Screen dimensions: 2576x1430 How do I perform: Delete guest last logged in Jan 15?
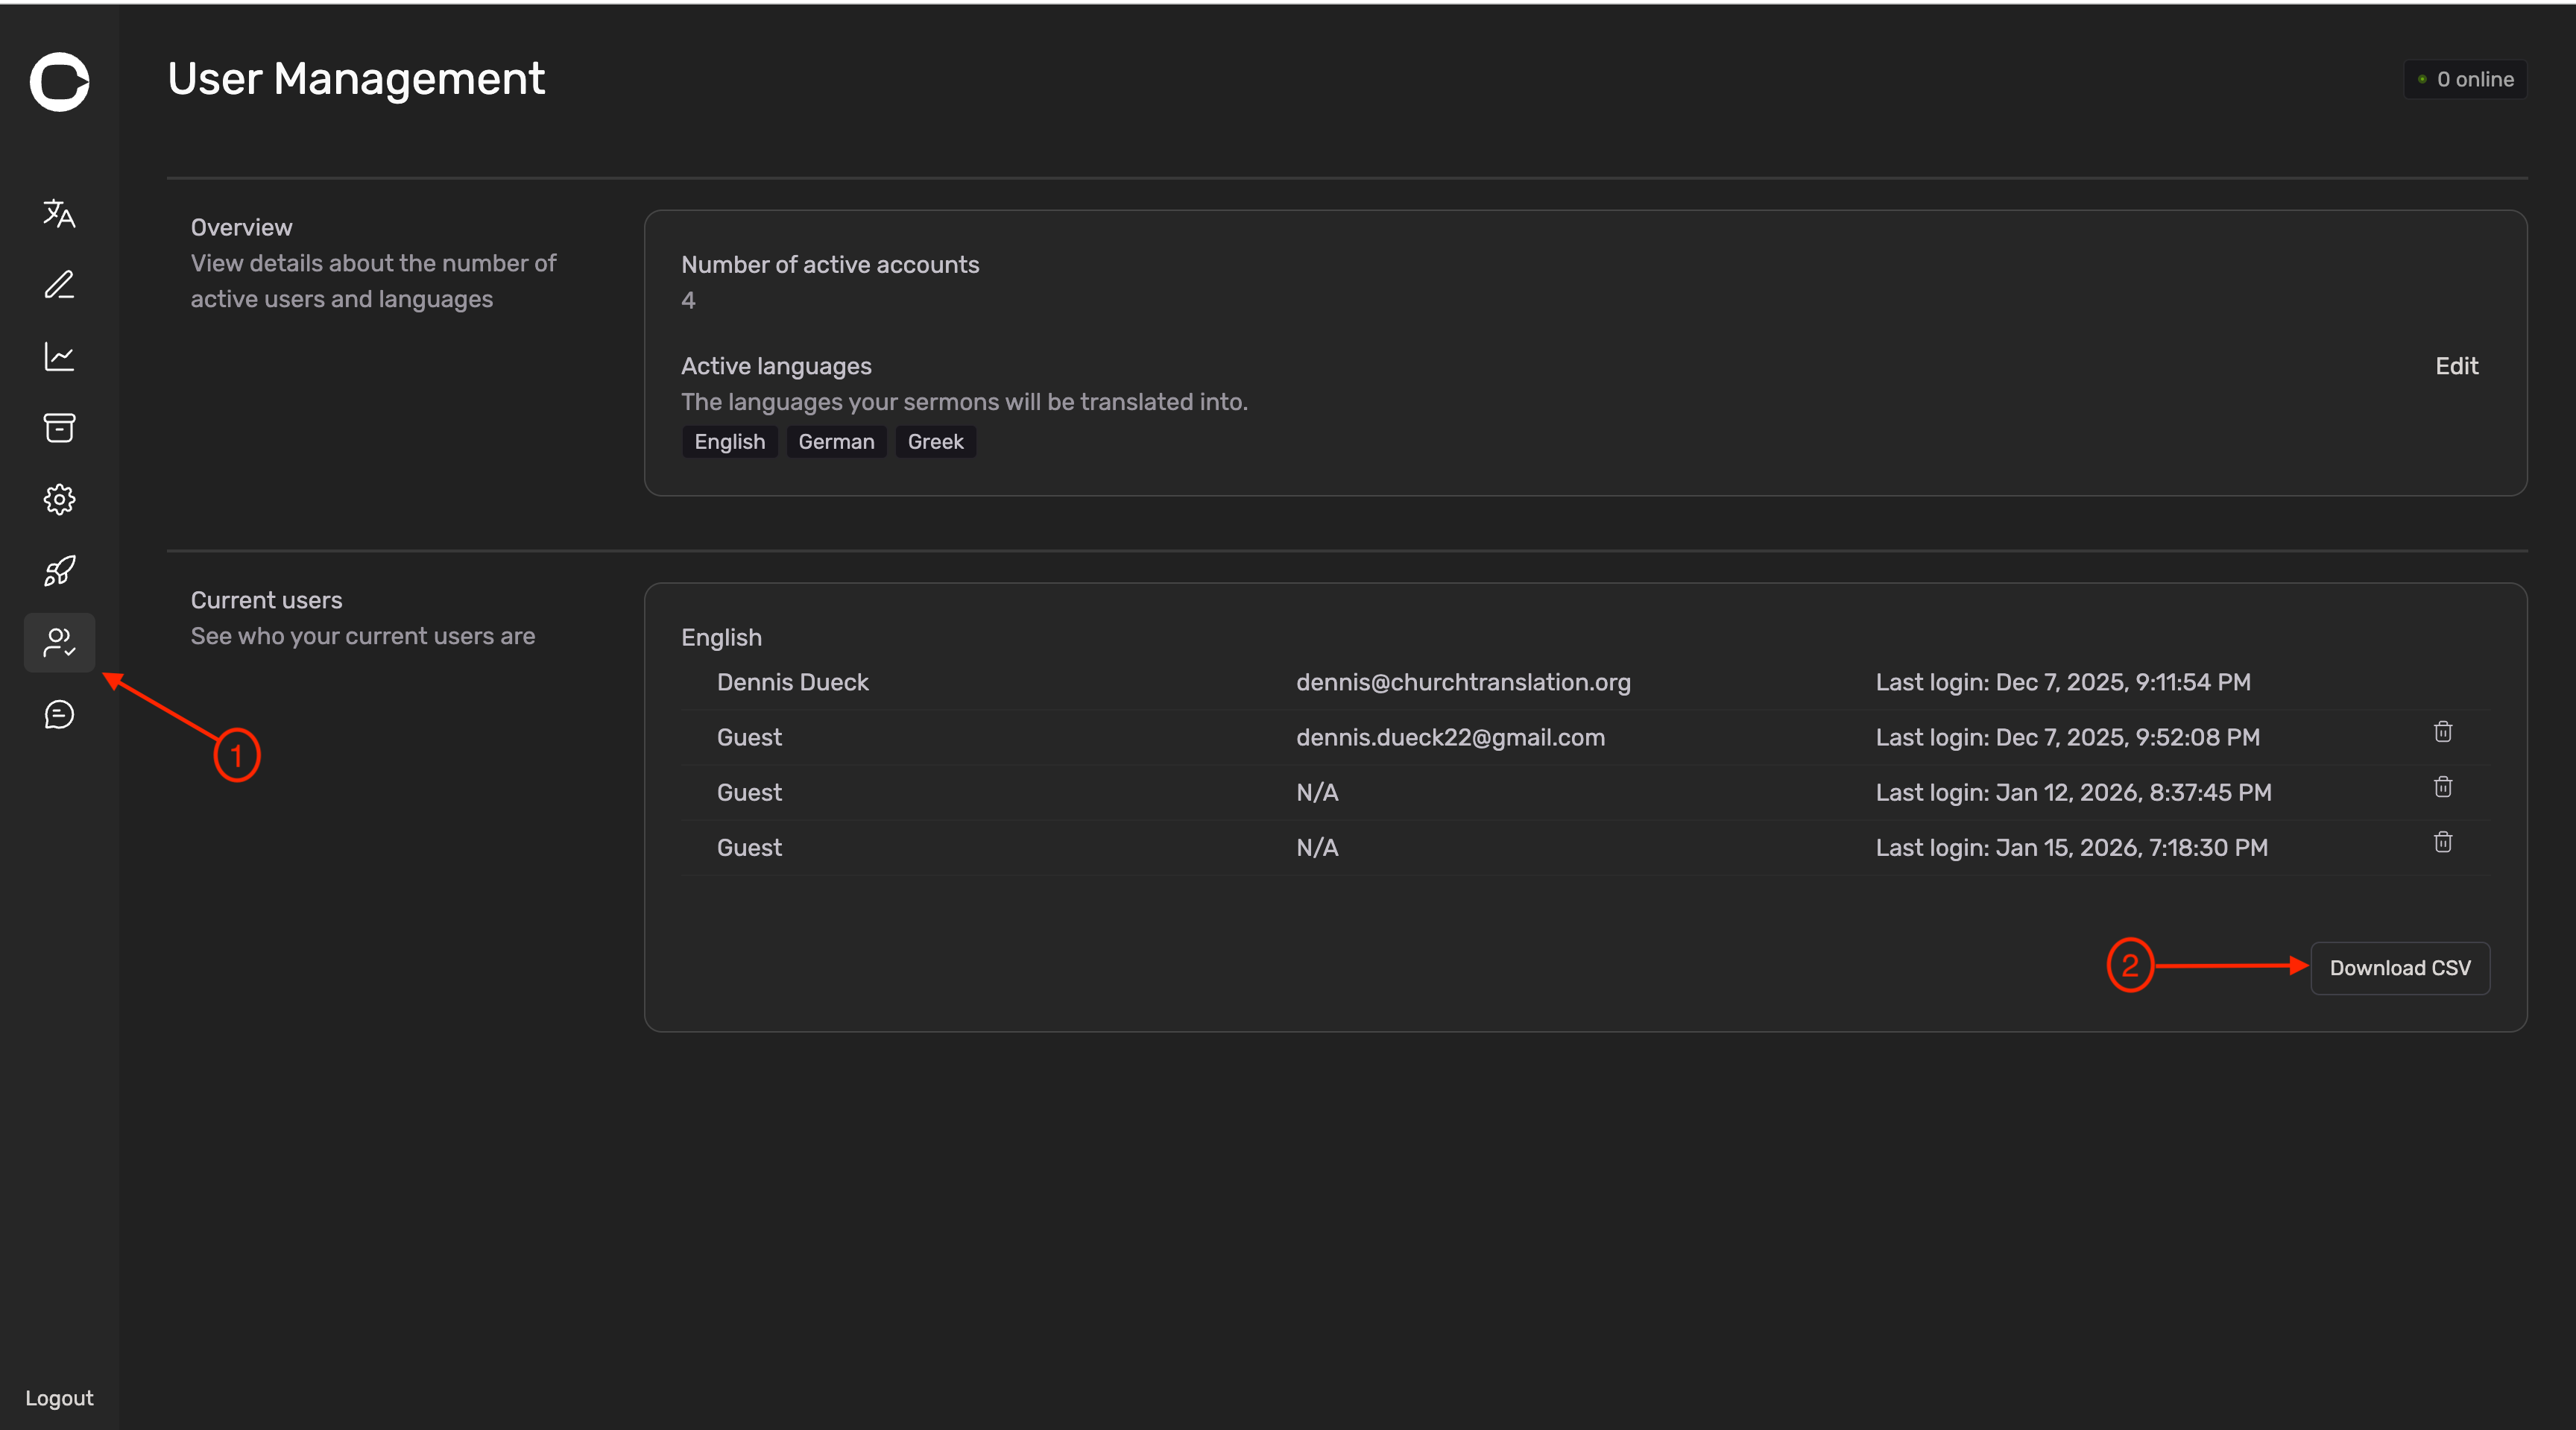click(2442, 842)
